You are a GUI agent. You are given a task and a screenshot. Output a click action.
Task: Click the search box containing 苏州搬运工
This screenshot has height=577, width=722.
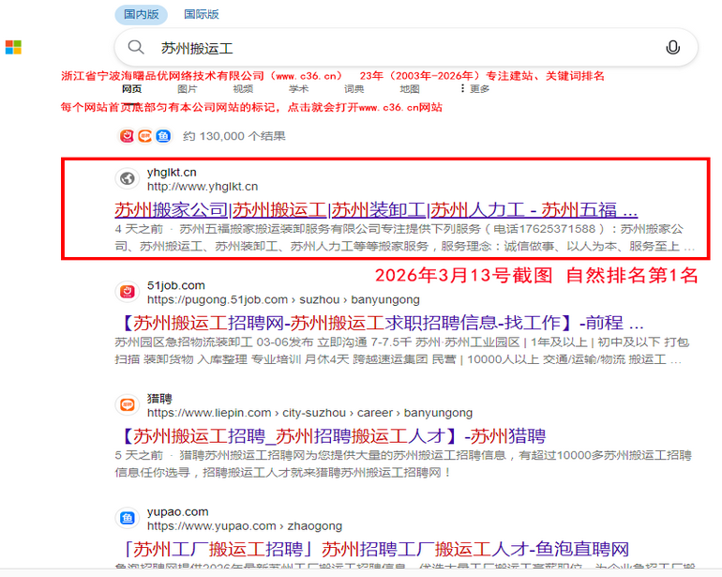(x=394, y=48)
